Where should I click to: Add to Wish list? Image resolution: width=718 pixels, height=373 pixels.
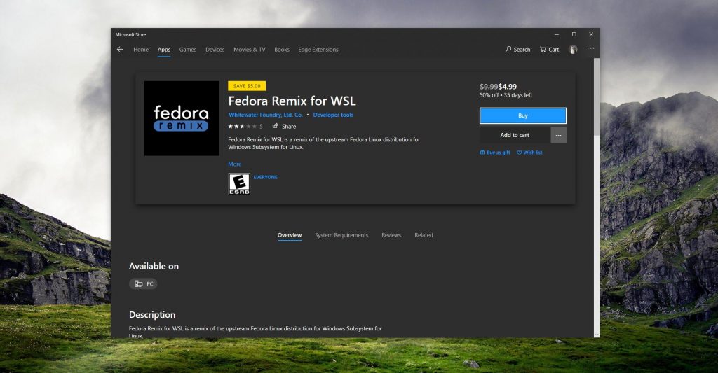[x=530, y=153]
